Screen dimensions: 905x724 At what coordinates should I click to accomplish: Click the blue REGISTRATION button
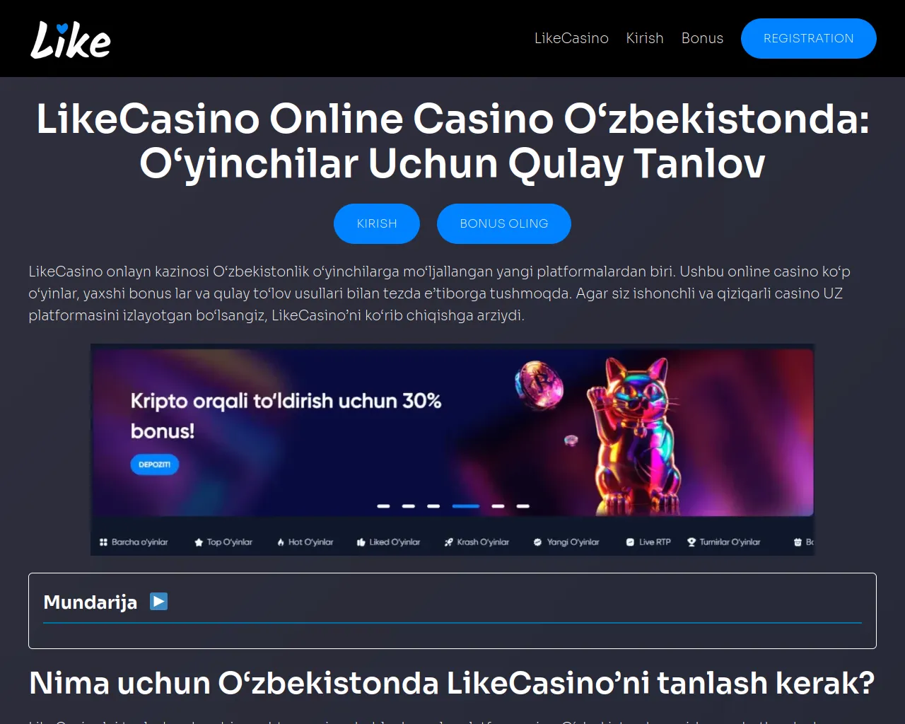(x=809, y=38)
